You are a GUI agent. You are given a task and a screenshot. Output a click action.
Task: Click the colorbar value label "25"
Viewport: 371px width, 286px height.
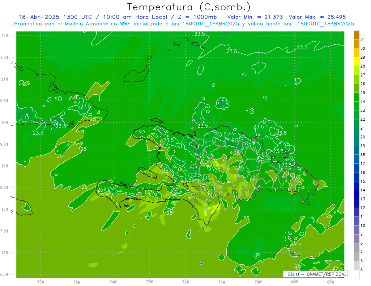(363, 93)
